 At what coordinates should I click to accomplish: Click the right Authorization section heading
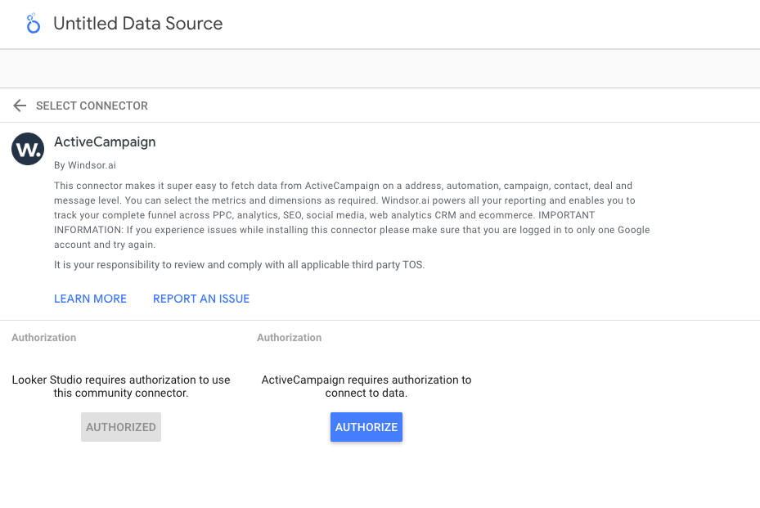[x=289, y=337]
